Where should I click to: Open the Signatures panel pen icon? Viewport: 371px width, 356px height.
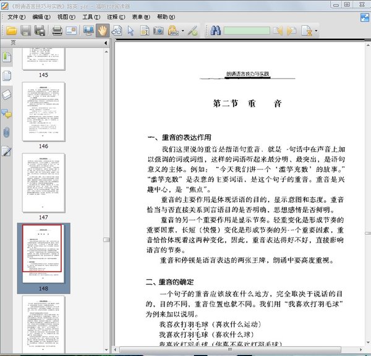coord(7,151)
